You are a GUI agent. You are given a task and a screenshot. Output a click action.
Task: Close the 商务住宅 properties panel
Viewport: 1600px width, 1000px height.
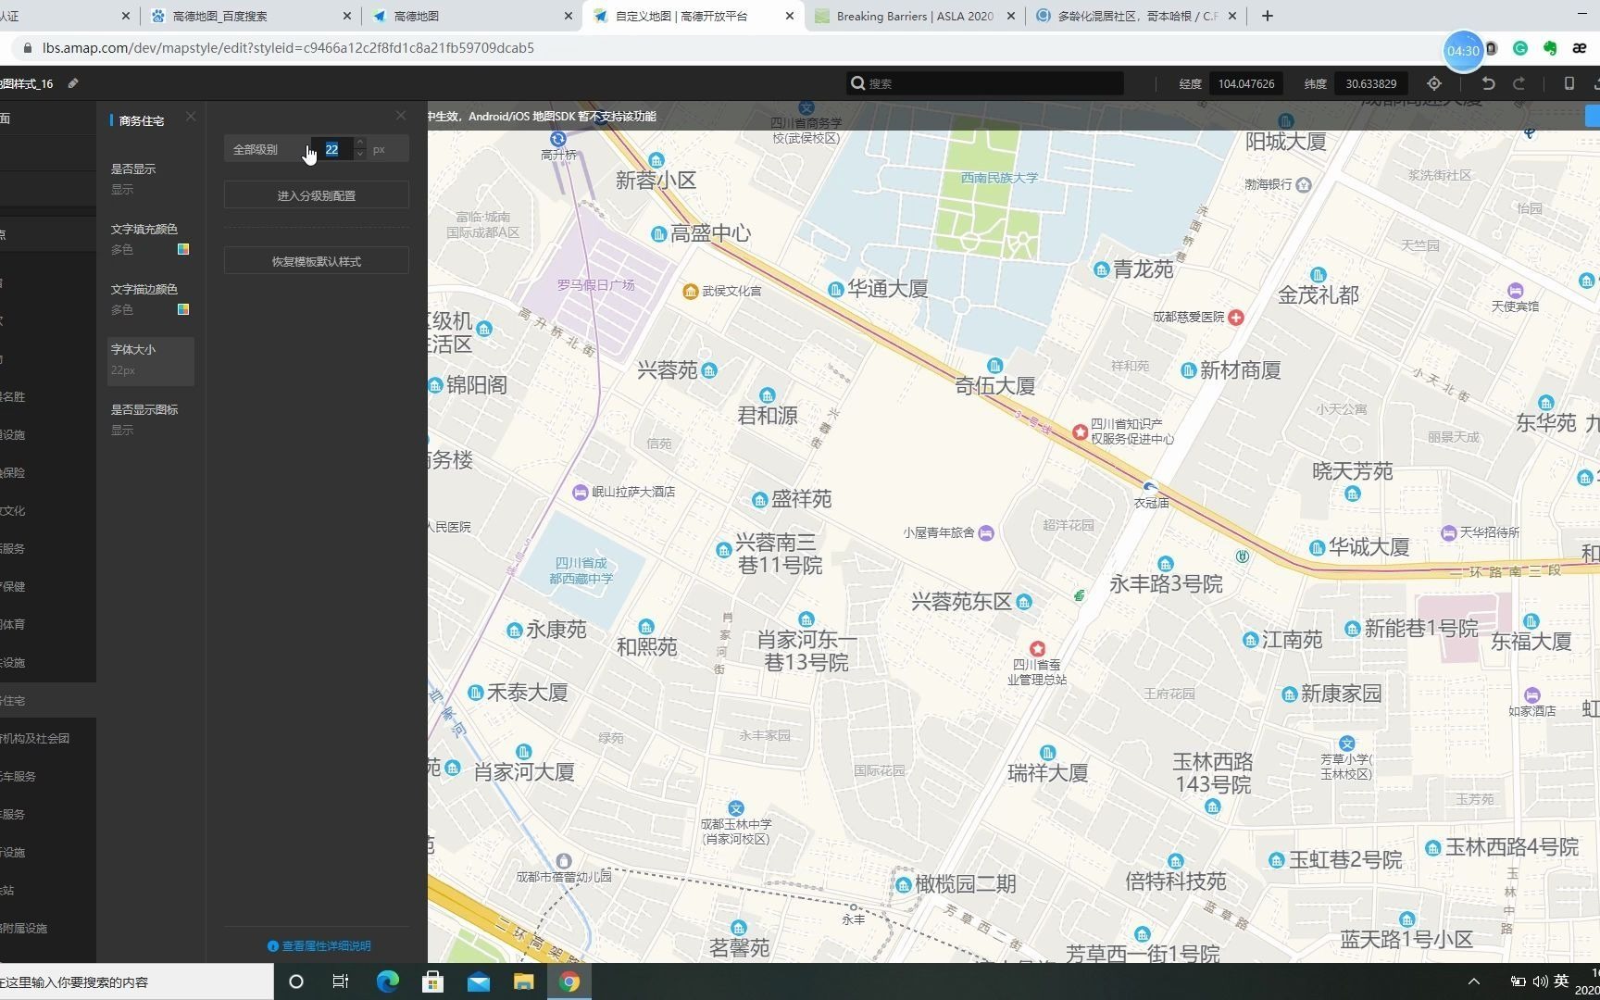[x=191, y=117]
